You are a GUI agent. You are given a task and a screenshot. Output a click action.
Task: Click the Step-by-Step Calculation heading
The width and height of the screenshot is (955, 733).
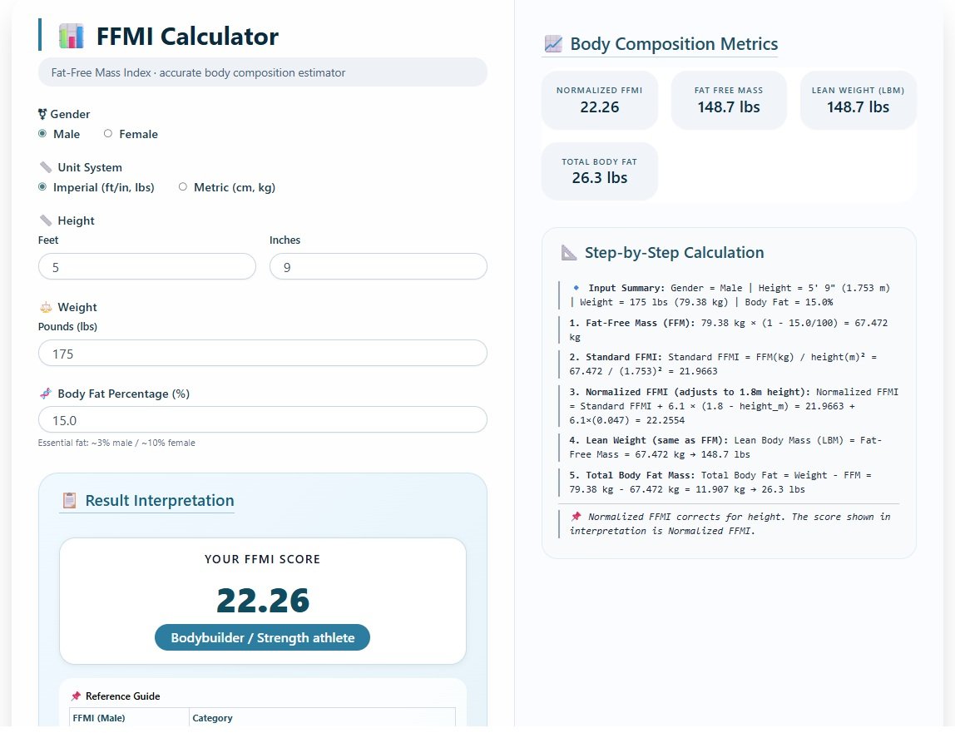coord(674,252)
